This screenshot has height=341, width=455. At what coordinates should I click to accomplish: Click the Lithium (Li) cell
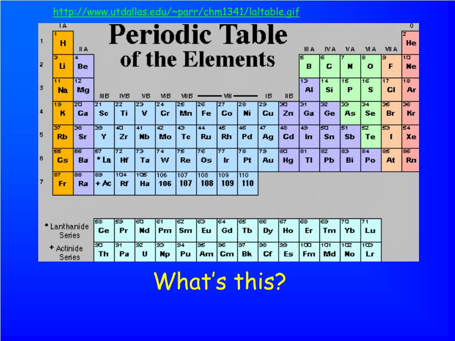(x=63, y=66)
